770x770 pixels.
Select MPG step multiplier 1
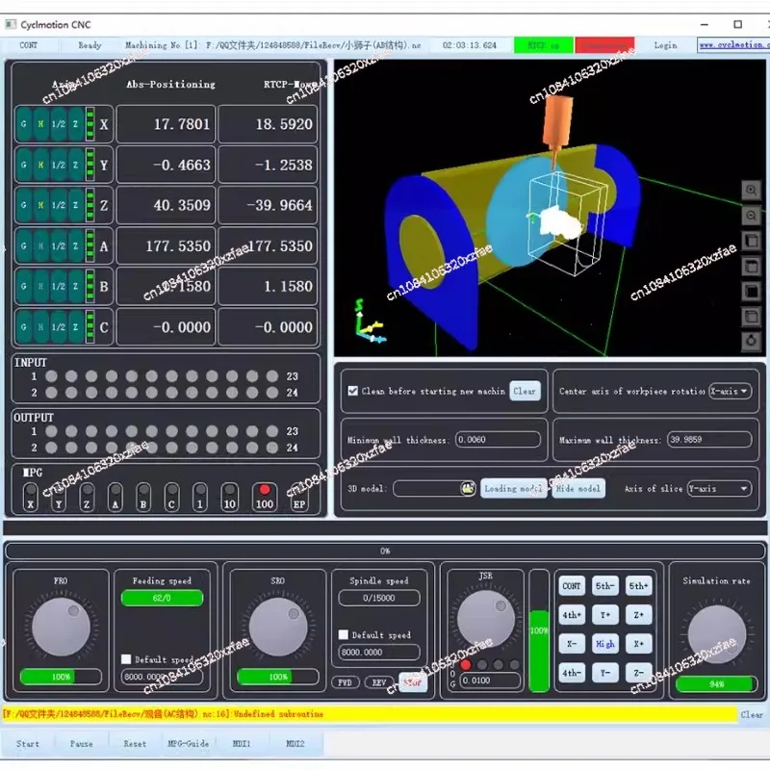pyautogui.click(x=200, y=497)
